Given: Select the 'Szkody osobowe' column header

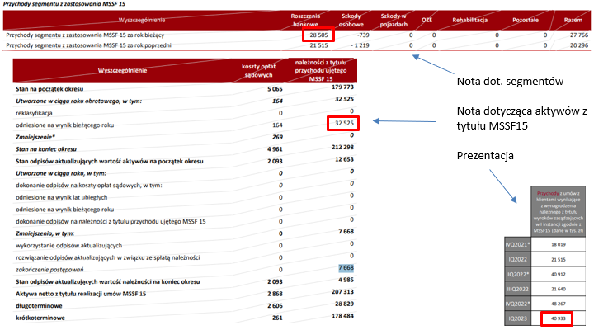Looking at the screenshot, I should [351, 20].
